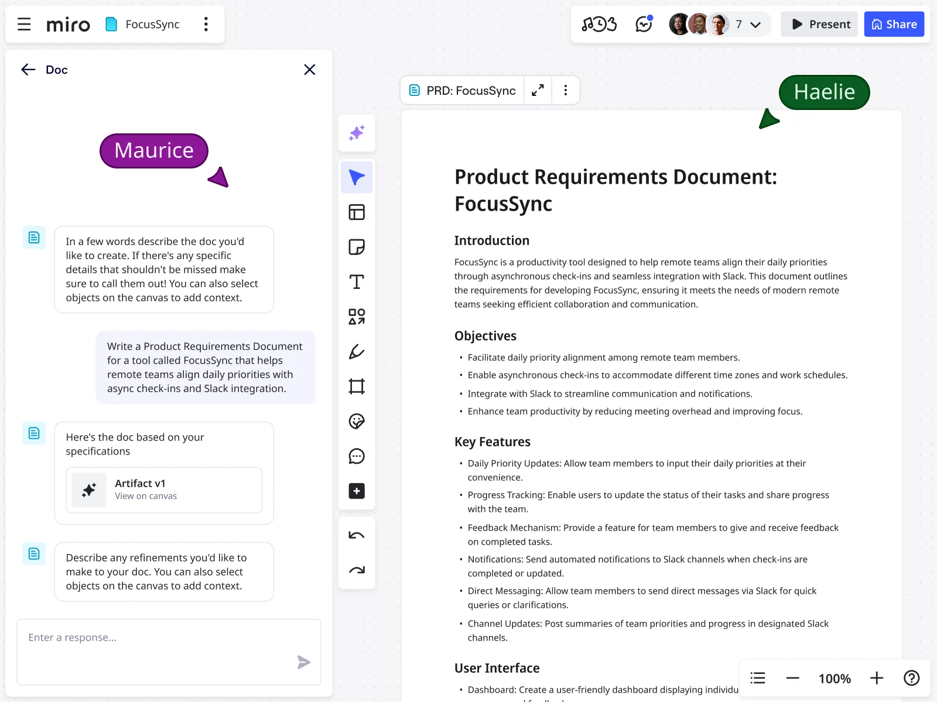Open the Templates tool
937x702 pixels.
pyautogui.click(x=357, y=212)
